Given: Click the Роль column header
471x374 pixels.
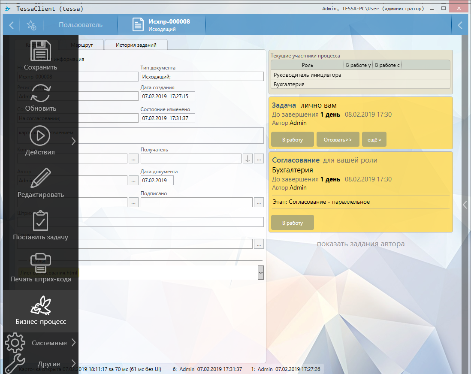Looking at the screenshot, I should click(x=307, y=65).
